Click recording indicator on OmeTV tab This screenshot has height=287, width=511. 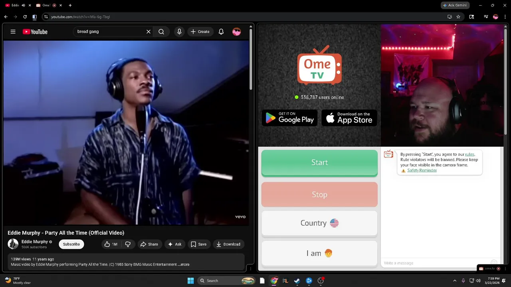point(54,5)
